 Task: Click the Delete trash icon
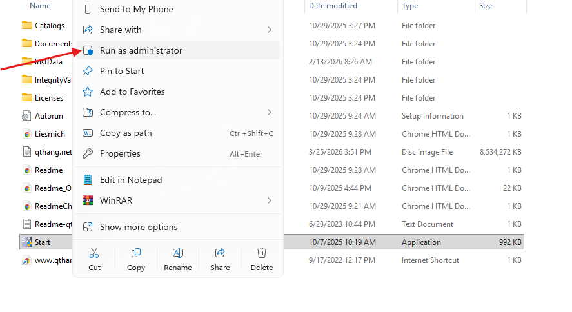(261, 258)
